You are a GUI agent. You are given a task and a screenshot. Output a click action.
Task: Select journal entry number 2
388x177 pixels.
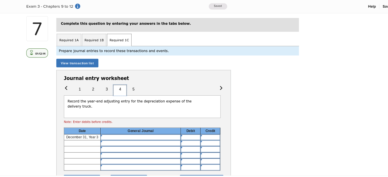[x=93, y=89]
